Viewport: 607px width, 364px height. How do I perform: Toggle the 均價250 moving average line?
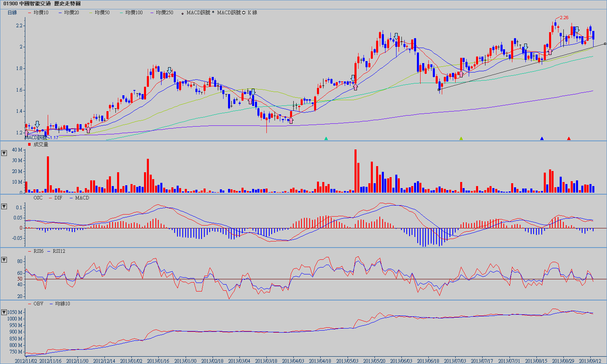(x=162, y=13)
